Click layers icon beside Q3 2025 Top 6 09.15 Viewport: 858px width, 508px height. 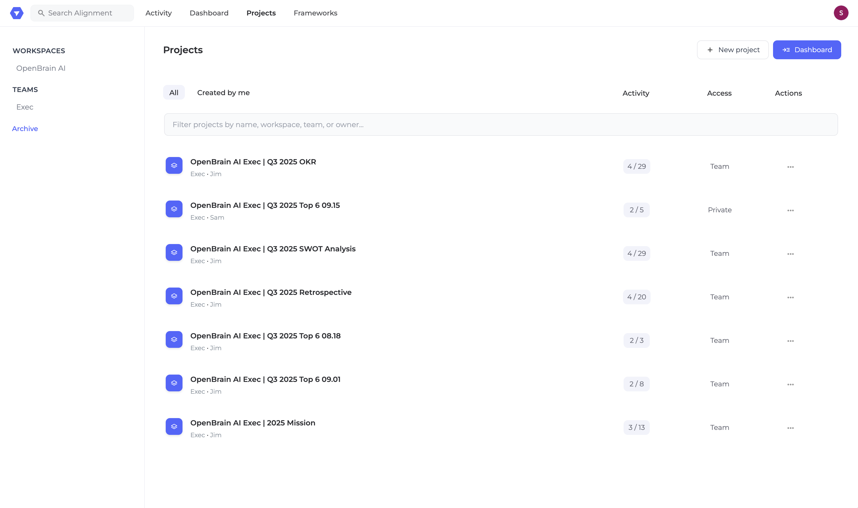pos(174,209)
